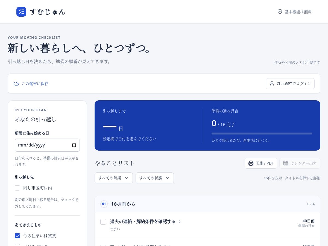
Task: Click the やることリスト heading
Action: 115,163
